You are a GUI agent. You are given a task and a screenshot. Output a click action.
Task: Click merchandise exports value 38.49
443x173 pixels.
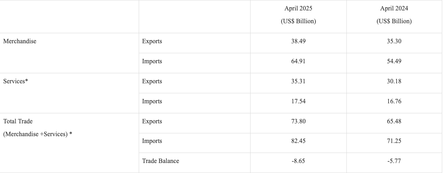[x=298, y=41]
